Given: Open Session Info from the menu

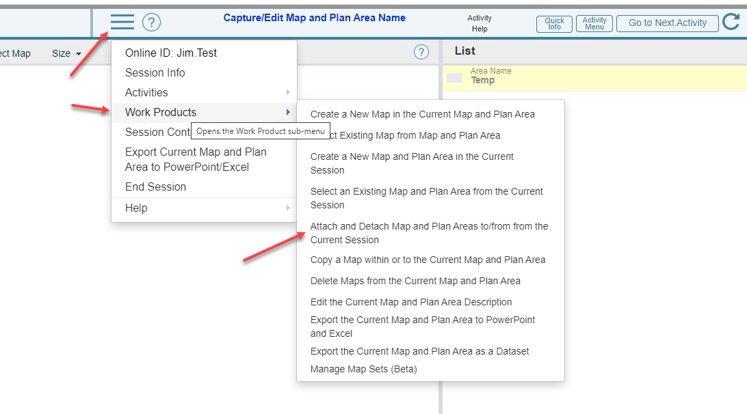Looking at the screenshot, I should click(204, 73).
